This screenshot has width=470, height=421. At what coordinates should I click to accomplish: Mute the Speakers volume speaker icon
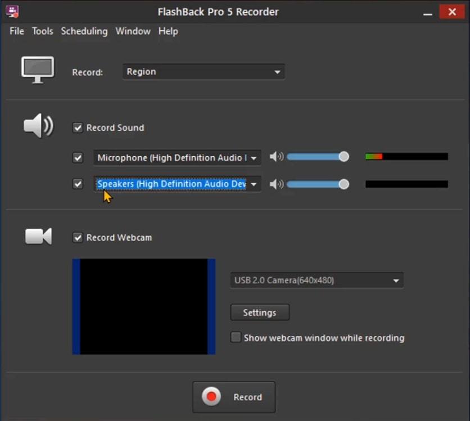[x=276, y=184]
